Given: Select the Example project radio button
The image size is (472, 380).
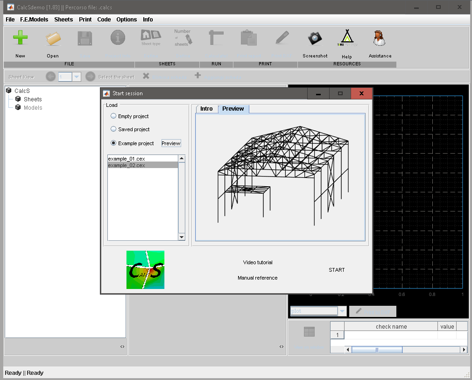Looking at the screenshot, I should [x=113, y=143].
